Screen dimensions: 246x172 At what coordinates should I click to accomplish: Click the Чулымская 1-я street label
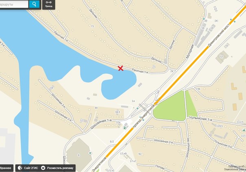(200, 118)
